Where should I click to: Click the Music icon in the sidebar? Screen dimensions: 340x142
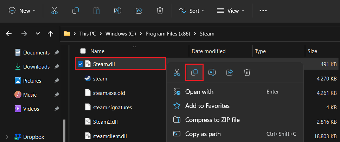point(18,95)
